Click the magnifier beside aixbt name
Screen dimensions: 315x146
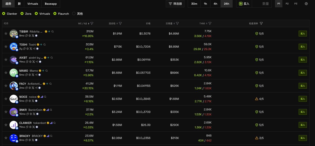(51, 58)
